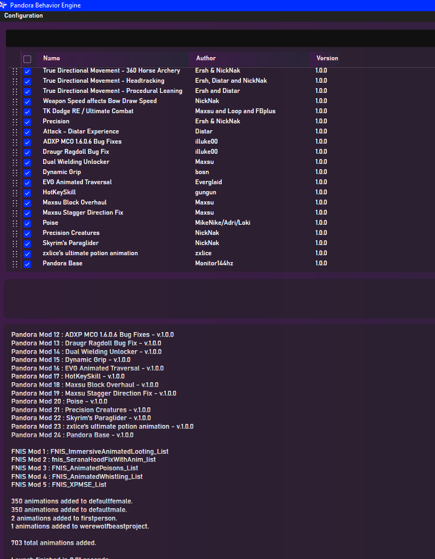Viewport: 435px width, 559px height.
Task: Toggle the Precision mod checkbox
Action: click(x=27, y=122)
